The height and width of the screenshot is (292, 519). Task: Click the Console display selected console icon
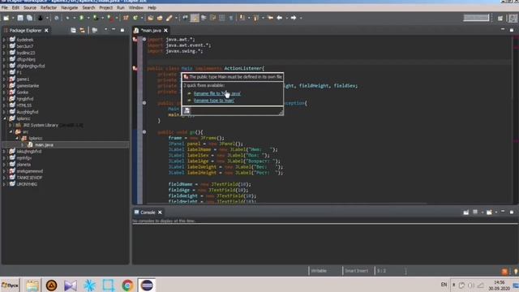click(475, 213)
